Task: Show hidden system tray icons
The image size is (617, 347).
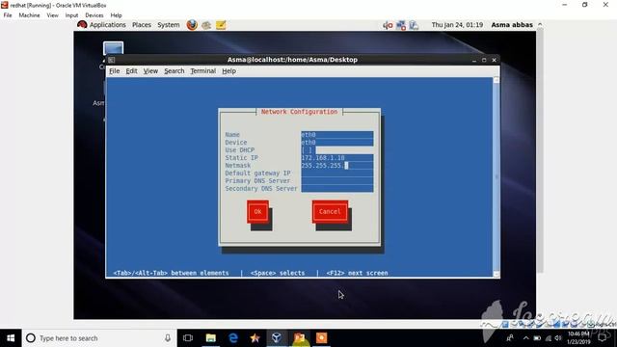Action: (x=526, y=338)
